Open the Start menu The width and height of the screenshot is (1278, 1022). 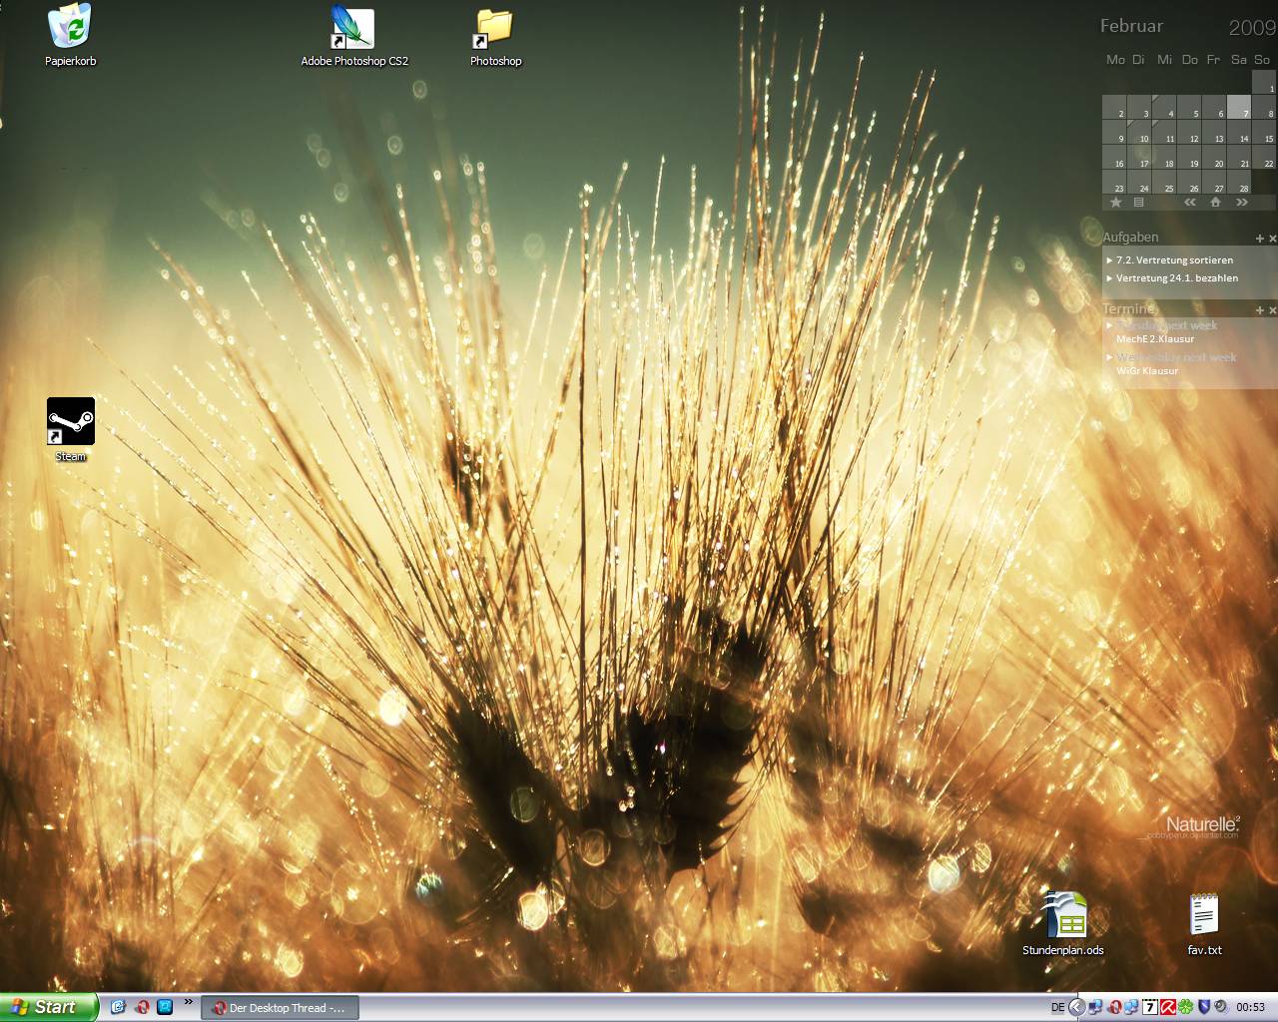(x=48, y=1007)
